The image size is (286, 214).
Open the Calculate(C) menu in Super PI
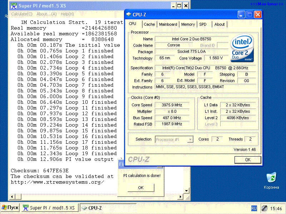coord(22,14)
